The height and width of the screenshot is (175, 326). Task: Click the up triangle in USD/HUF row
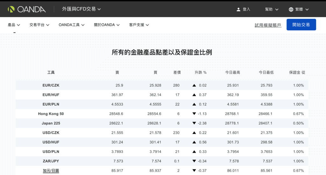coord(194,142)
